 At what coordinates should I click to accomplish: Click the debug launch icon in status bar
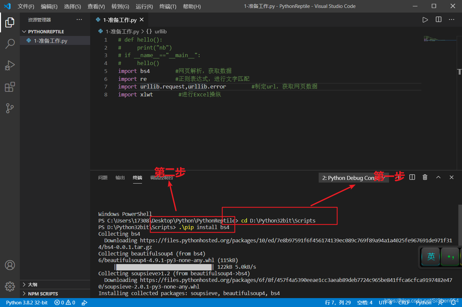pyautogui.click(x=85, y=302)
